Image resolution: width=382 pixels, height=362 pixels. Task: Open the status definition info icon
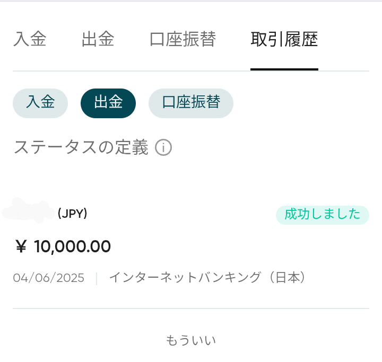click(163, 147)
